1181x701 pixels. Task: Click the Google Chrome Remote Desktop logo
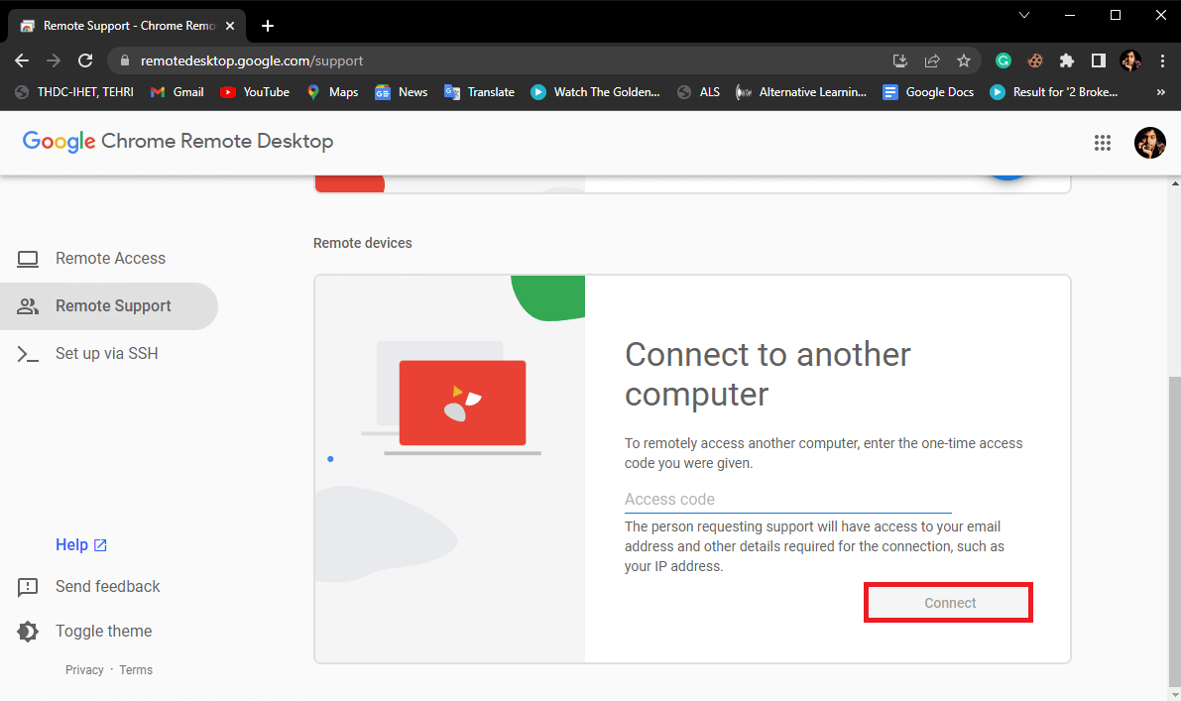click(177, 141)
